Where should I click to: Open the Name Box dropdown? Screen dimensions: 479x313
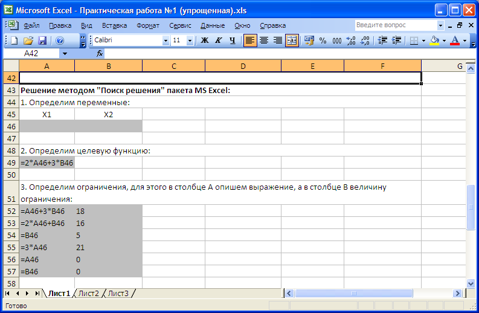65,54
